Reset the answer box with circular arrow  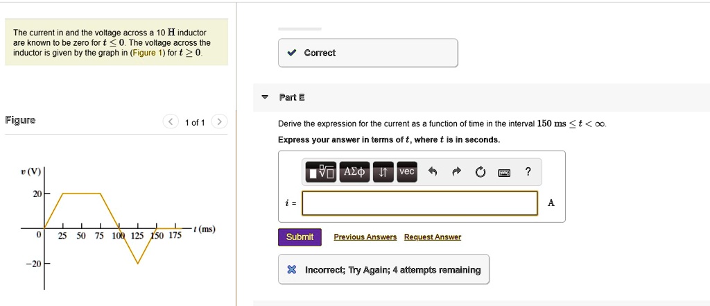[x=481, y=172]
